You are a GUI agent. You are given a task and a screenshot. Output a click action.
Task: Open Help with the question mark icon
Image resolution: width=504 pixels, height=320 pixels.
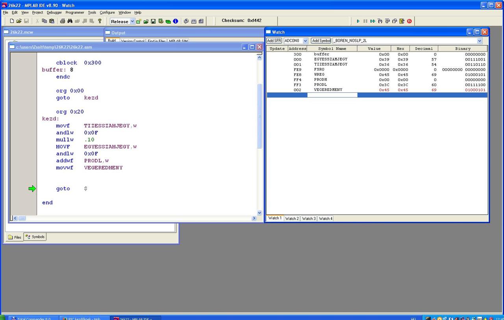(100, 21)
